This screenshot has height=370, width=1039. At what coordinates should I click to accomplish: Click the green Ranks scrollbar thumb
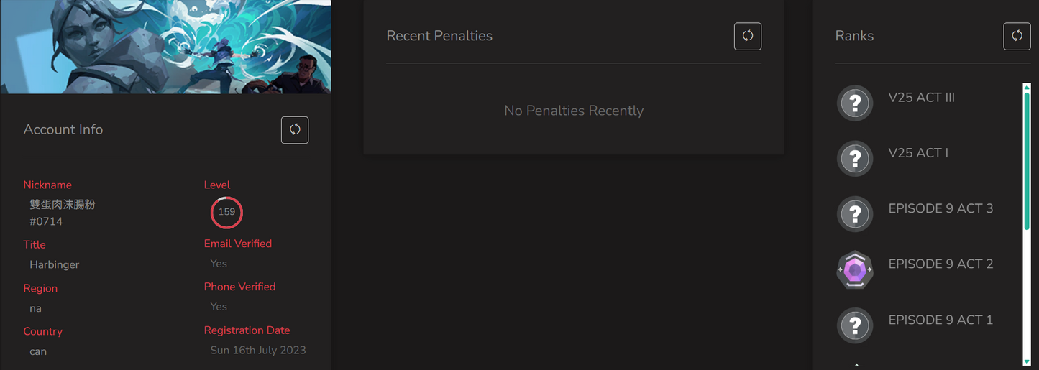1027,158
